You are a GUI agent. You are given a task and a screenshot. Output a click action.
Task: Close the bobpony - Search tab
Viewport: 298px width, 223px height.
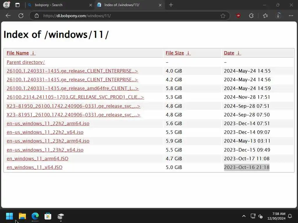click(x=91, y=5)
